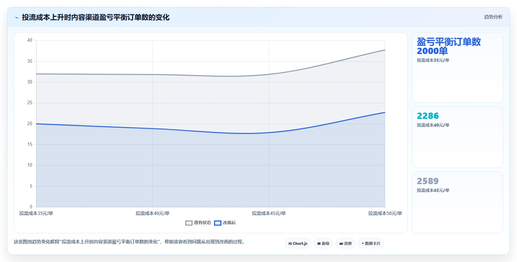Click y-axis value 15
Image resolution: width=517 pixels, height=262 pixels.
(x=30, y=145)
